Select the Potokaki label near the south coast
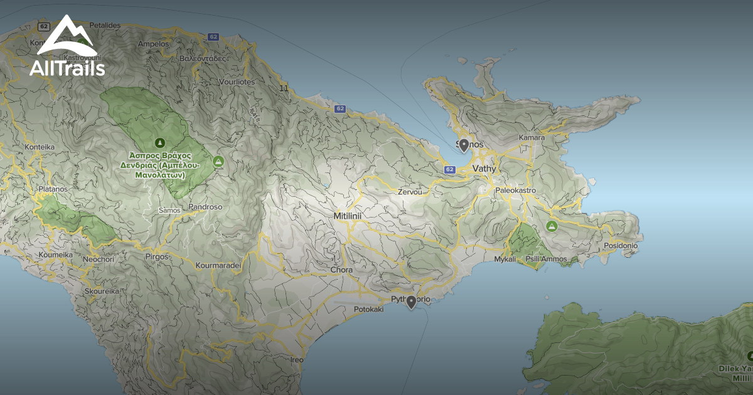The image size is (753, 395). [369, 310]
